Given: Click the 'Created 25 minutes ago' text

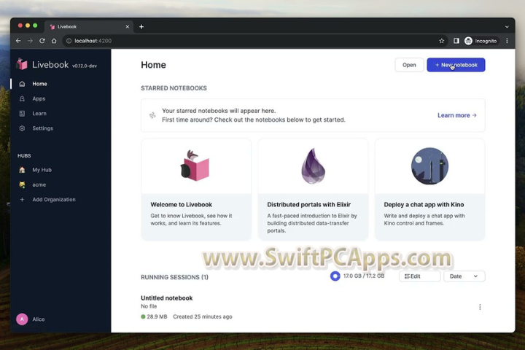Looking at the screenshot, I should (203, 316).
